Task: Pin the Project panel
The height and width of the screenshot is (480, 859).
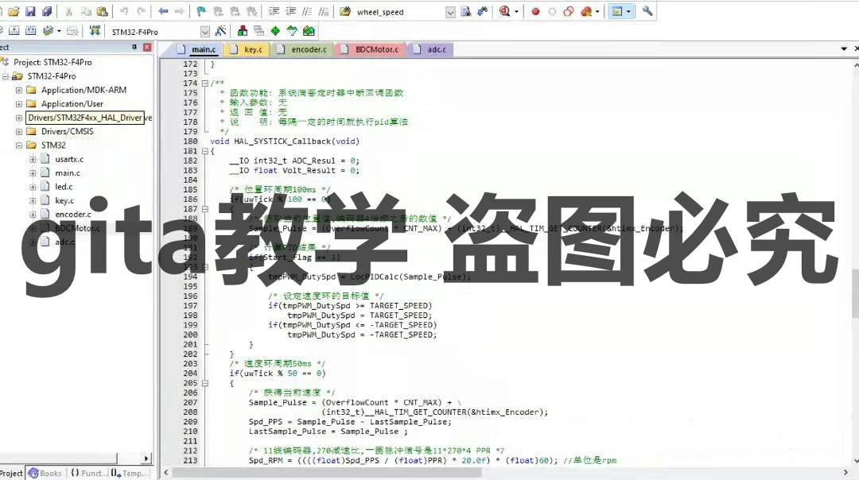Action: tap(134, 48)
